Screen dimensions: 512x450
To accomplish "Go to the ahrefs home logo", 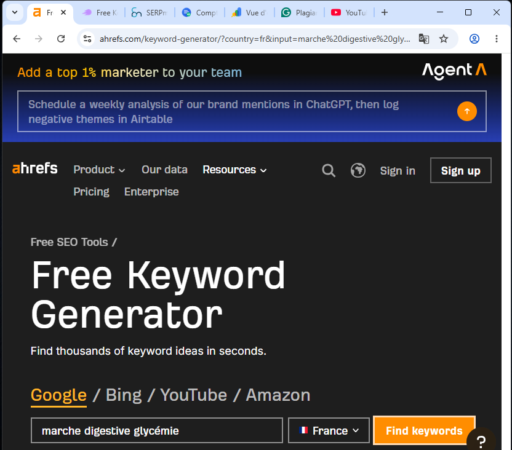I will 35,168.
